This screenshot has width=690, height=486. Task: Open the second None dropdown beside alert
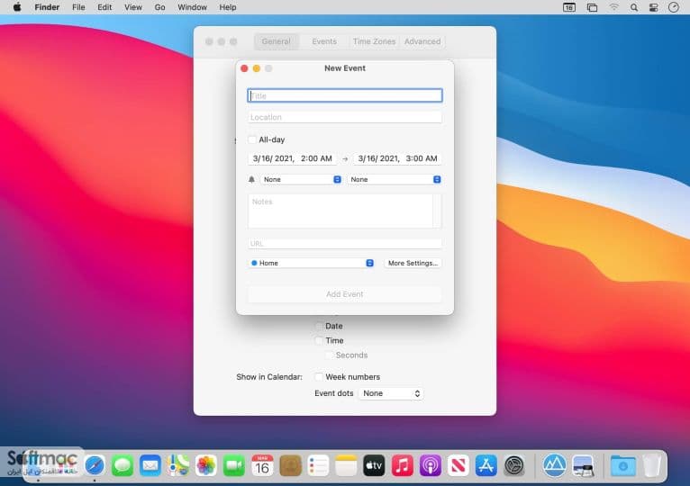click(x=395, y=179)
